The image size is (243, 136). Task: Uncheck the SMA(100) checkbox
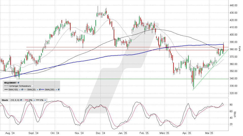coord(20,90)
